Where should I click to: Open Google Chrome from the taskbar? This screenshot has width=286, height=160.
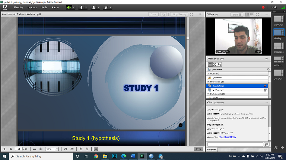click(96, 156)
